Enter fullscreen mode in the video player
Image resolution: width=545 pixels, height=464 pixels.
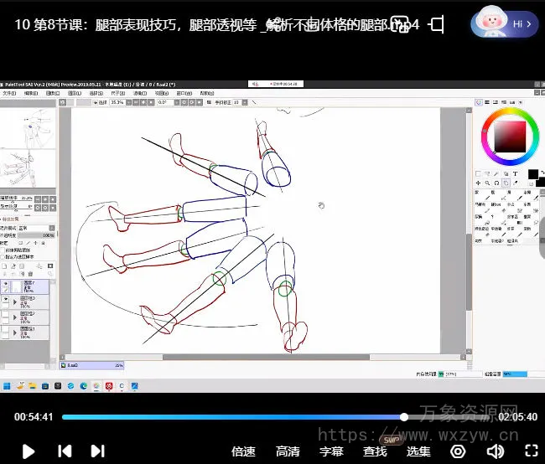click(x=531, y=451)
